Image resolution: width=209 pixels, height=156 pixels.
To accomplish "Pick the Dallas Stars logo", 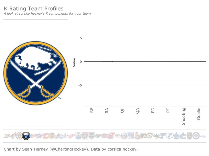I will [x=65, y=136].
